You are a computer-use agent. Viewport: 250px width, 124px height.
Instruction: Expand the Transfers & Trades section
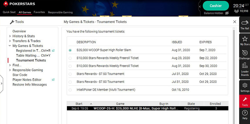tap(10, 41)
